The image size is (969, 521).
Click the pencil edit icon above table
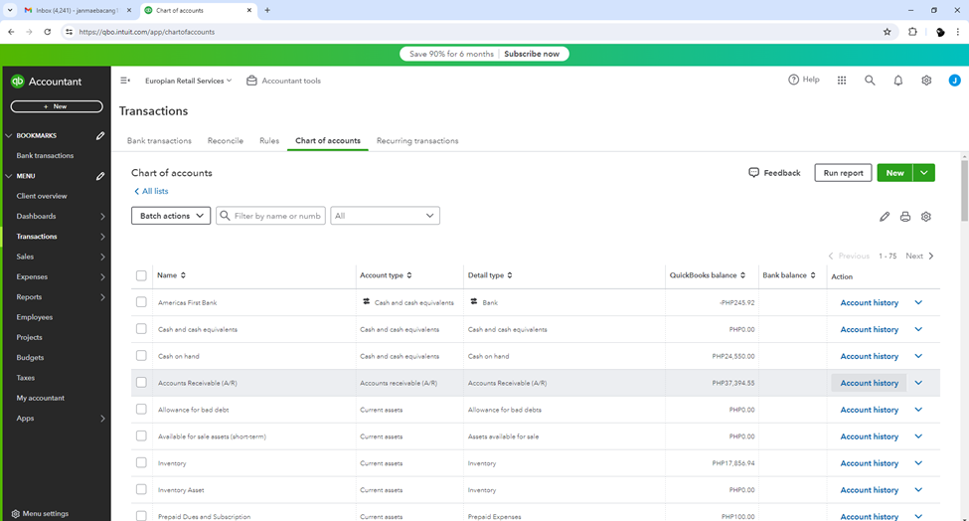[885, 217]
